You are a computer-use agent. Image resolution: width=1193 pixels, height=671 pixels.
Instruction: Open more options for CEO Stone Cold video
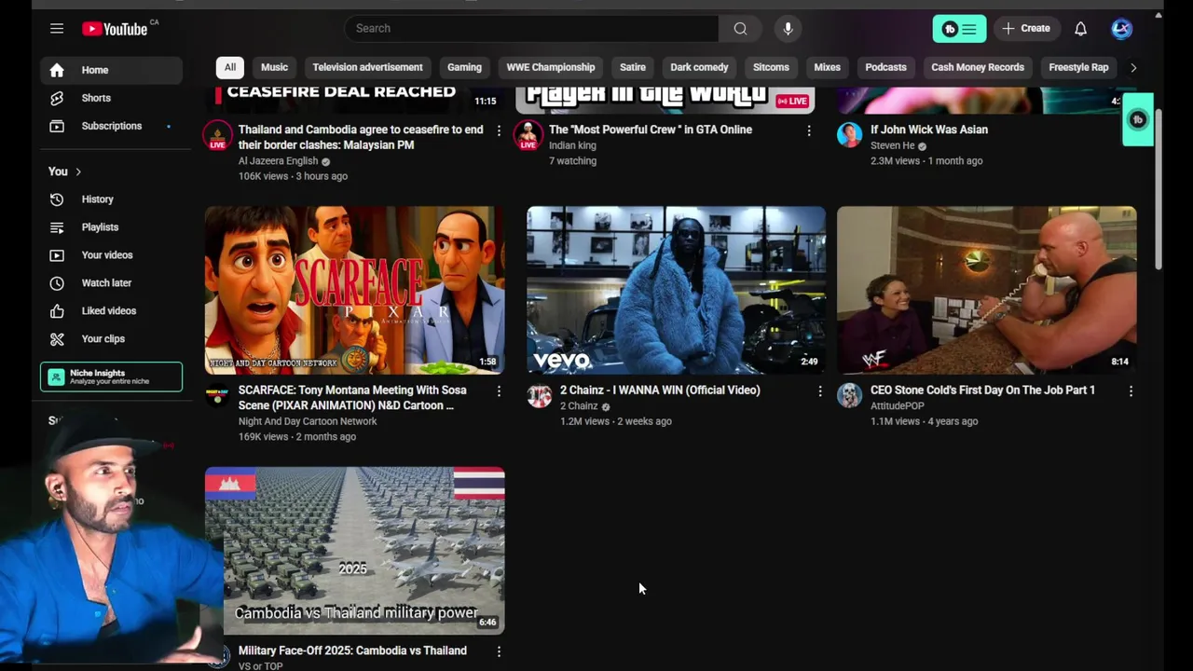coord(1131,391)
